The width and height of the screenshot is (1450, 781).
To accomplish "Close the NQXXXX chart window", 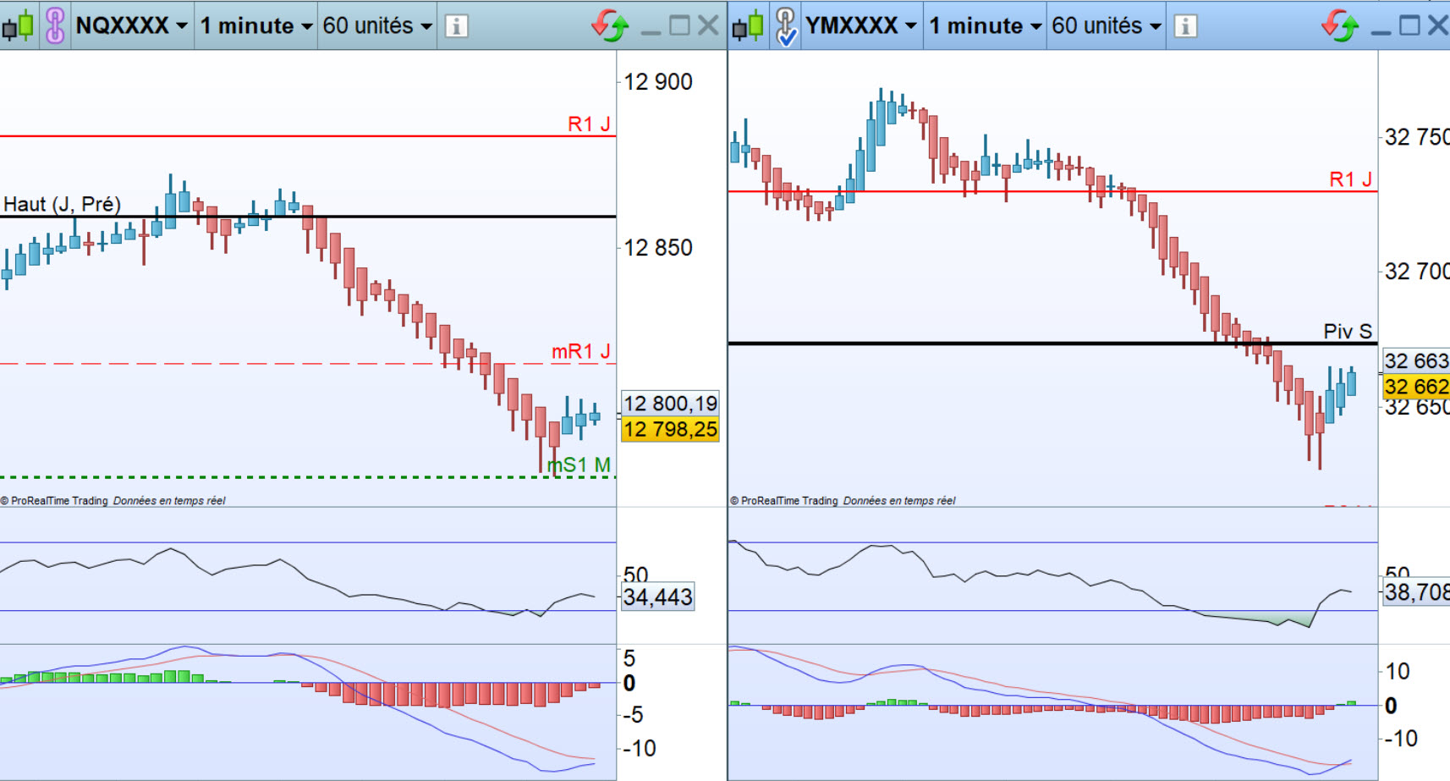I will coord(709,25).
